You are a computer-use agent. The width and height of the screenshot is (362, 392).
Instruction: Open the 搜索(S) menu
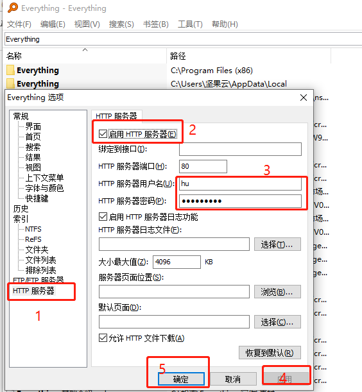(x=121, y=24)
